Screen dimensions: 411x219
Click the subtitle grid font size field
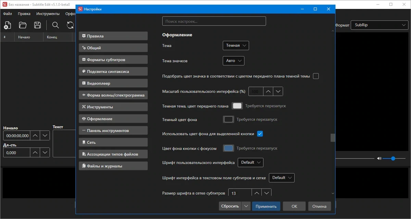point(240,193)
